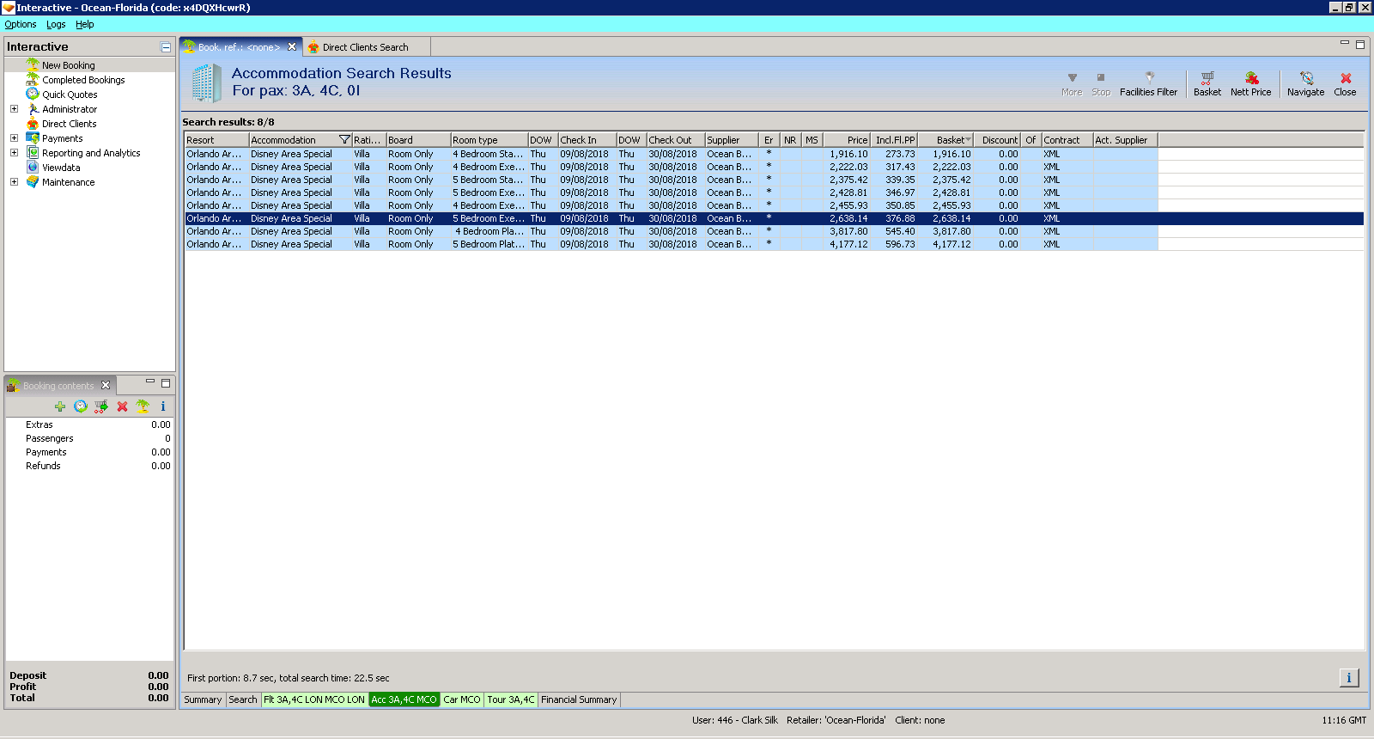Click the Maintenance icon in sidebar

[x=33, y=182]
